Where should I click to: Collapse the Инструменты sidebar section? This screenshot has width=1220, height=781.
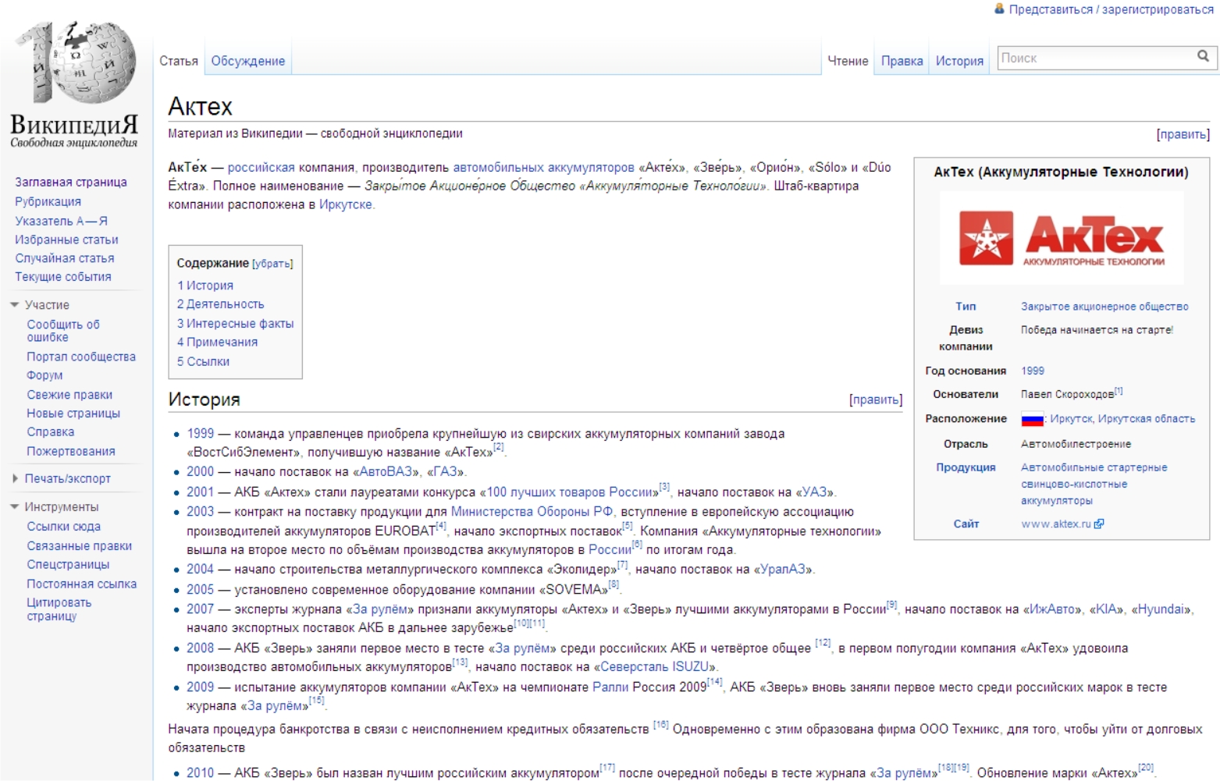pyautogui.click(x=14, y=507)
